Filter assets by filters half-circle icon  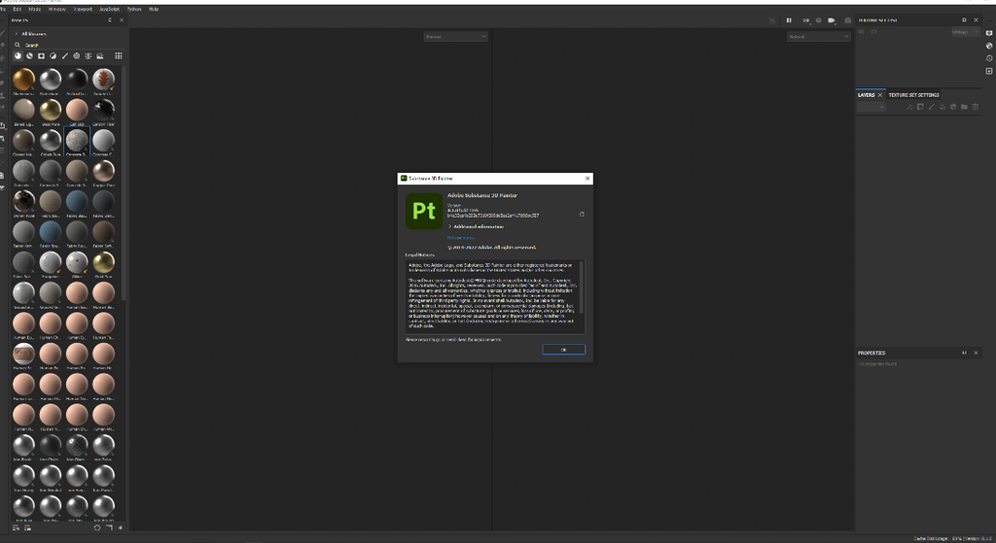tap(53, 55)
